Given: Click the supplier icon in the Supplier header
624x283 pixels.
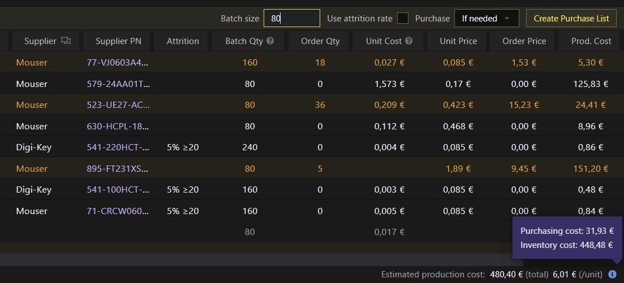Looking at the screenshot, I should pyautogui.click(x=66, y=41).
